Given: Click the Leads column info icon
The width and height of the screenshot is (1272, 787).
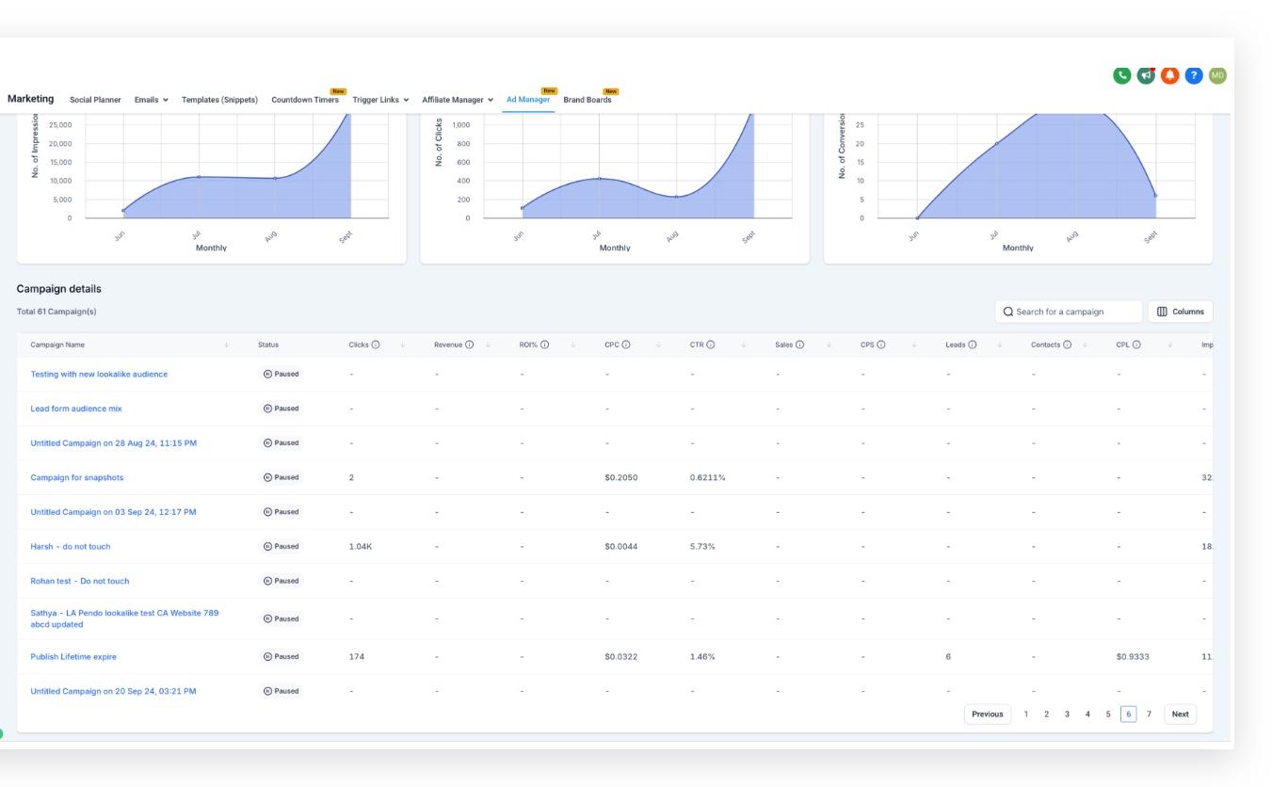Looking at the screenshot, I should (973, 345).
